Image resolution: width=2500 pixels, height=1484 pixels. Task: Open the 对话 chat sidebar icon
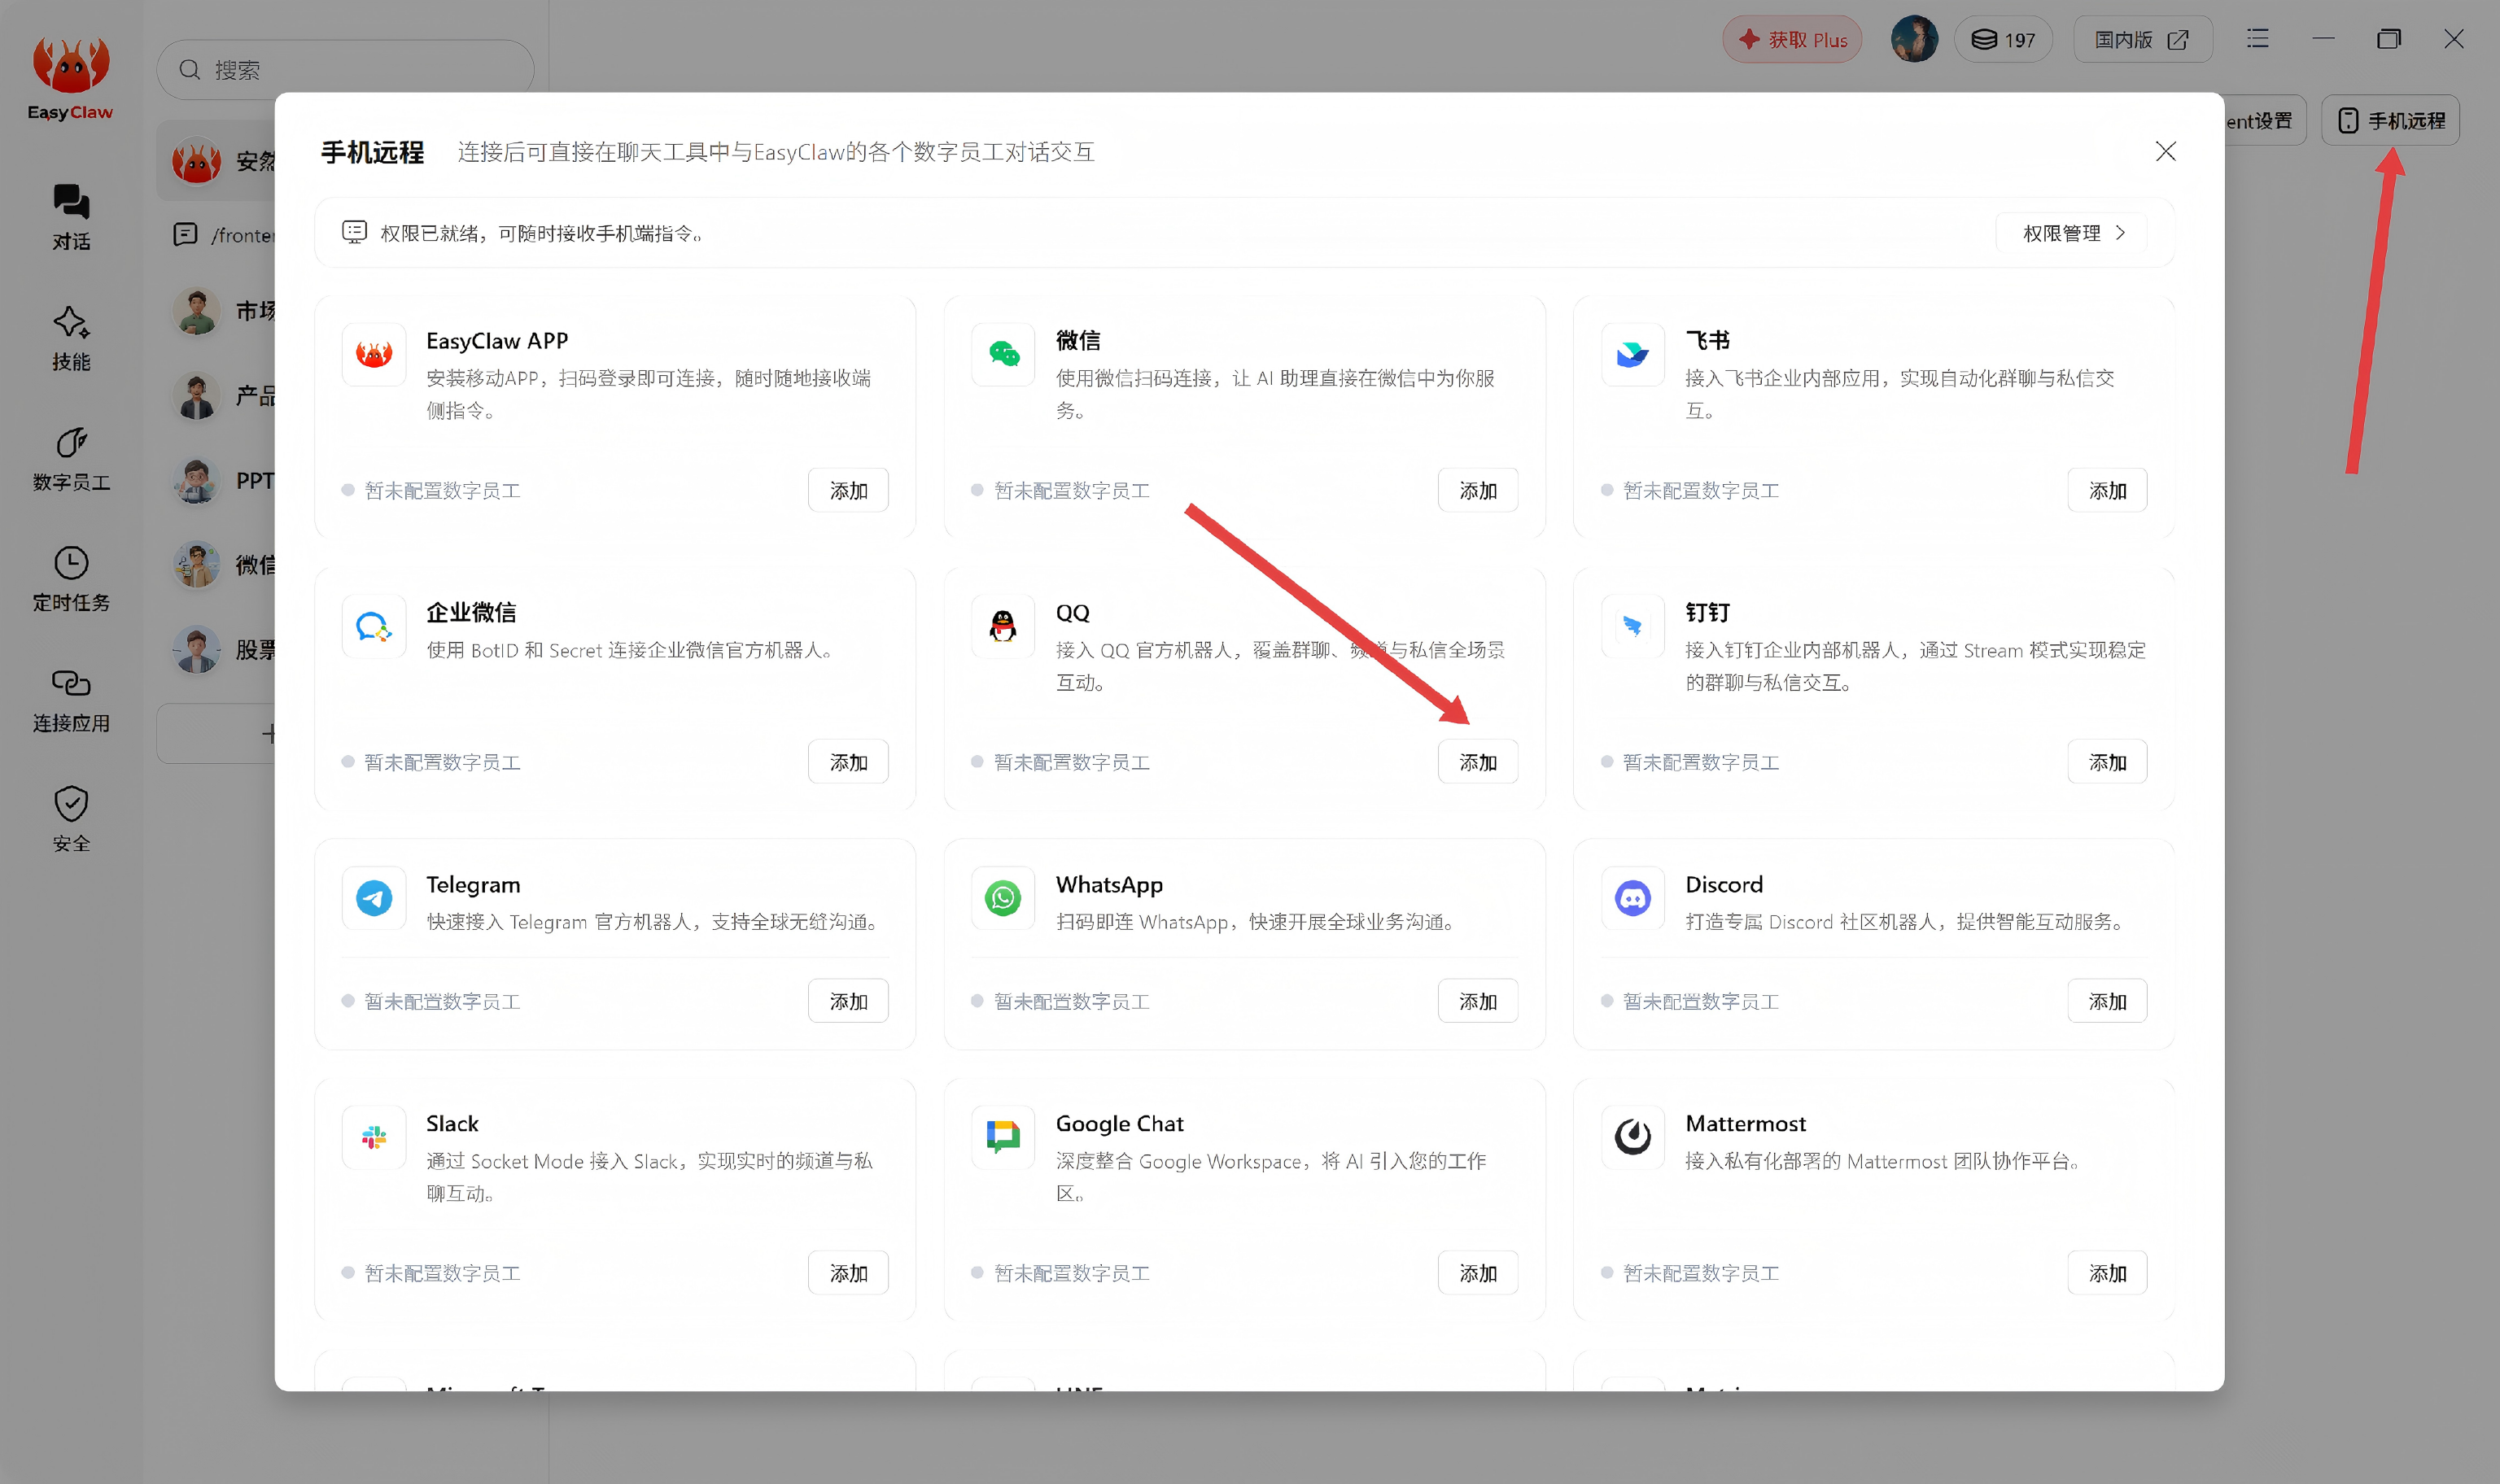[x=71, y=217]
